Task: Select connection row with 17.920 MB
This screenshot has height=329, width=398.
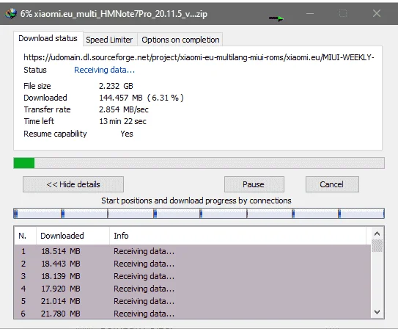Action: [x=192, y=289]
